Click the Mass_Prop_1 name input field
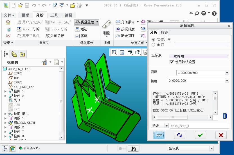Viewport: 234px width, 155px height. pos(199,126)
